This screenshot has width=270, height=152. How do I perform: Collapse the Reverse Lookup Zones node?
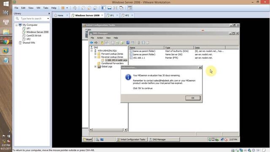tap(95, 57)
